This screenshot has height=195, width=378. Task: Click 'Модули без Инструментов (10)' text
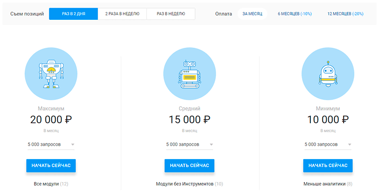189,184
